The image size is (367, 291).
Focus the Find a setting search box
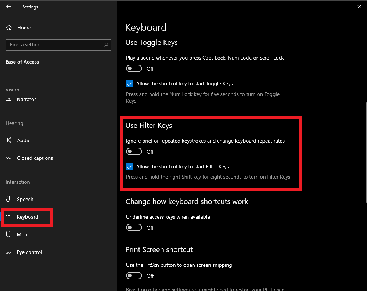point(58,45)
